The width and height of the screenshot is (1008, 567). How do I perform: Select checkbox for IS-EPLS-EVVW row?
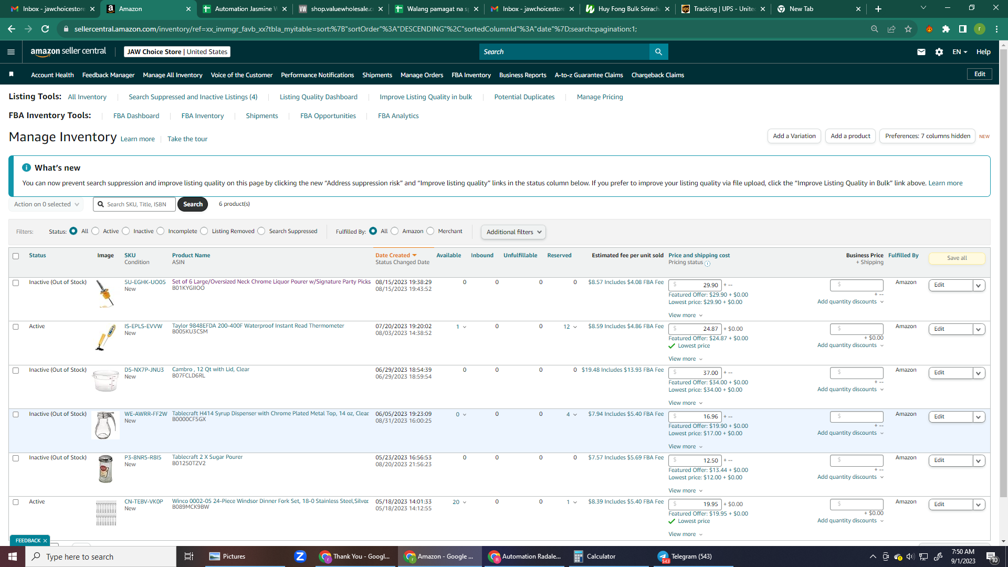[16, 327]
